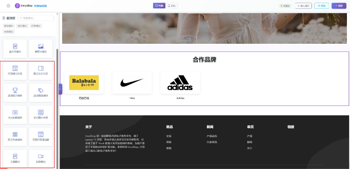
Task: Click footer heading 新闻
Action: pos(210,127)
